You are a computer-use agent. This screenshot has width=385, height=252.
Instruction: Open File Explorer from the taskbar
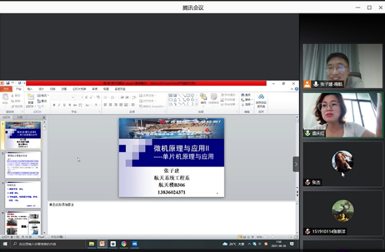coord(91,244)
